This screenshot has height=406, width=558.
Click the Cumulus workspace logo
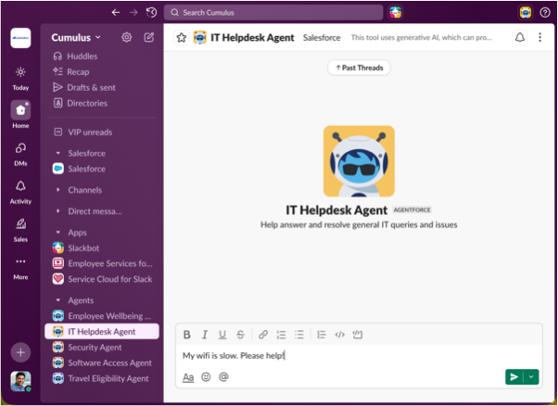(20, 38)
